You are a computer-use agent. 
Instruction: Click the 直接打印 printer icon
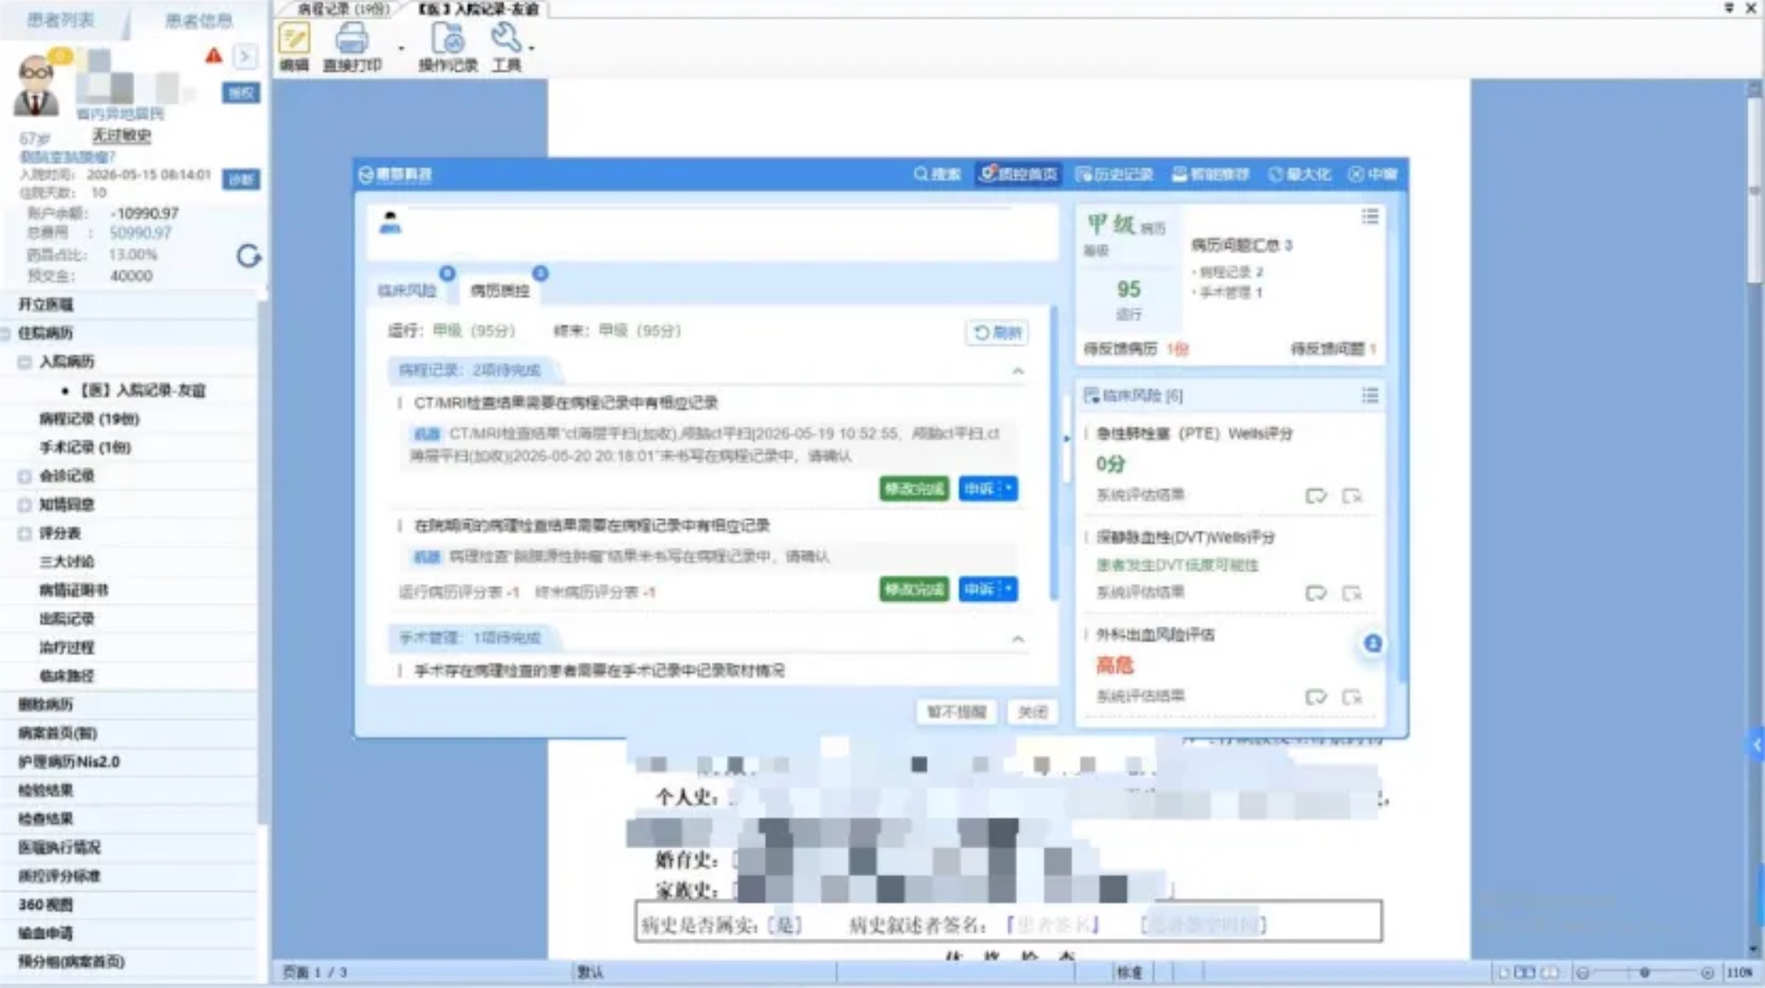(x=352, y=38)
